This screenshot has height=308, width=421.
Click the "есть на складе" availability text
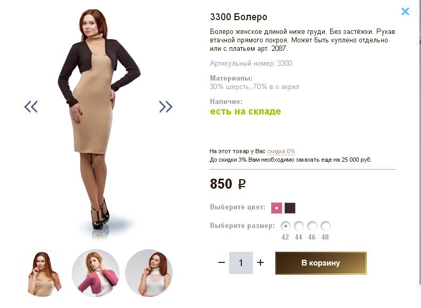(x=245, y=111)
